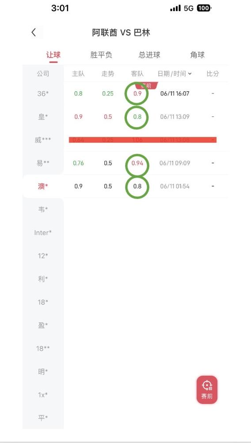Viewport: 251px width, 443px height.
Task: Tap the battery indicator in status bar
Action: point(204,8)
